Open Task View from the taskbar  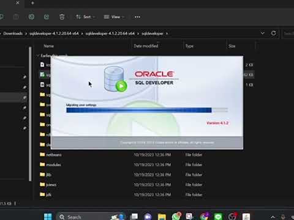tap(135, 217)
